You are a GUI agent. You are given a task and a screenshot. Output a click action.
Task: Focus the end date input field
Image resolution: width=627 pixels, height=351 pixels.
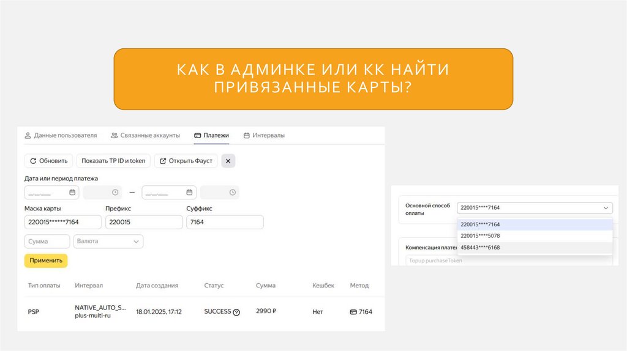click(x=169, y=193)
